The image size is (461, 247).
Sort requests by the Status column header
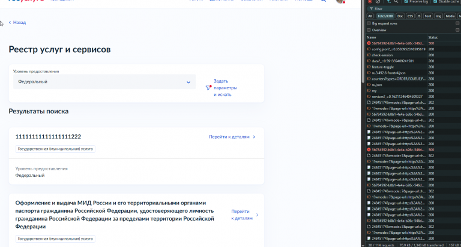(444, 37)
